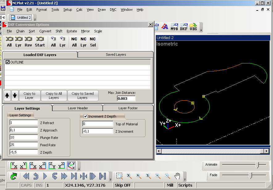
Task: Click the Copy to All Layers button
Action: (54, 96)
